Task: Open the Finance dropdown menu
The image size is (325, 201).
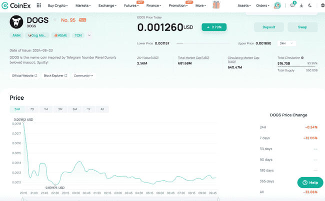Action: coord(153,5)
